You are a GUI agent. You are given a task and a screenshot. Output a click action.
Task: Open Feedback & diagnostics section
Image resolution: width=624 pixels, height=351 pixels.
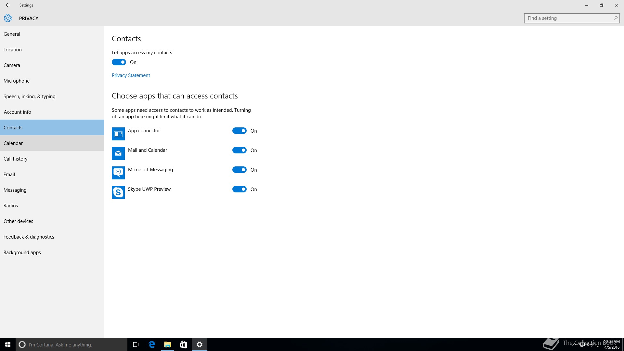(x=52, y=237)
